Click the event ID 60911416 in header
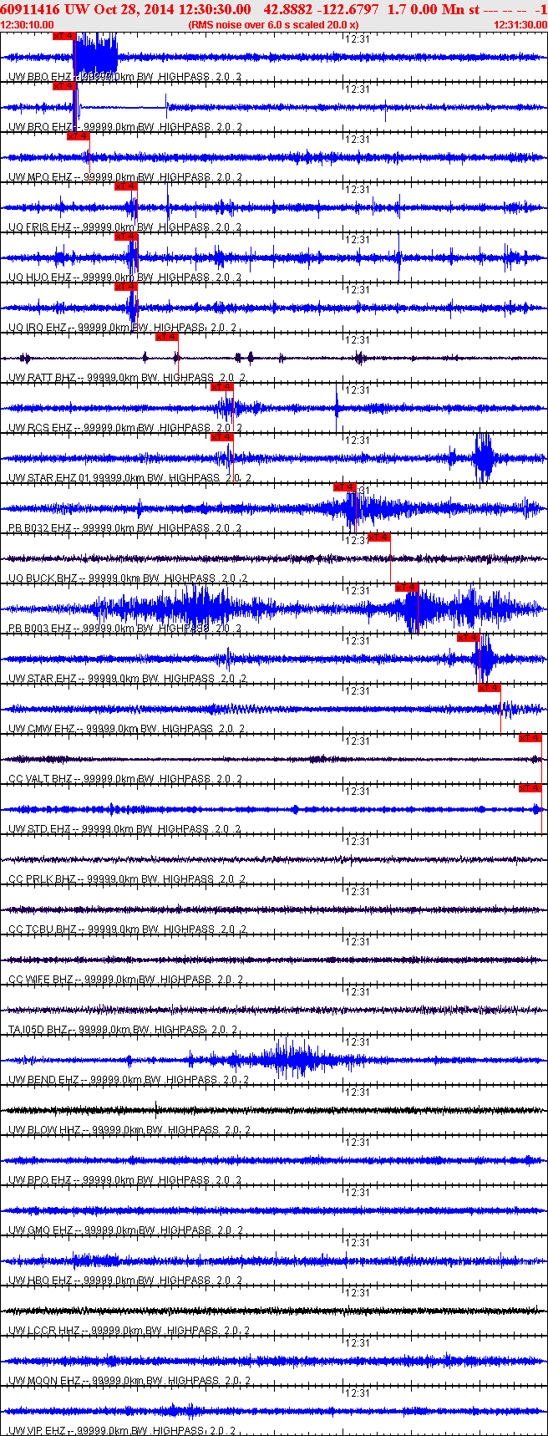548x1436 pixels. click(30, 9)
